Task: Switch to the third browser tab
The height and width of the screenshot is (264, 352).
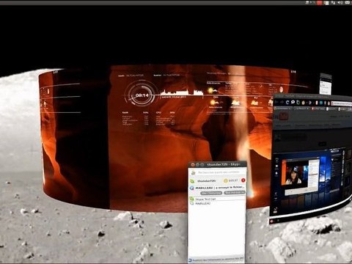Action: coord(318,109)
